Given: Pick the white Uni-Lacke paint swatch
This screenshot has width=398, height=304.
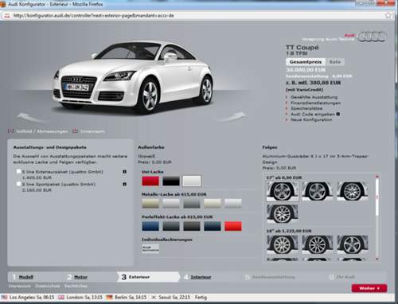Looking at the screenshot, I should [x=192, y=181].
